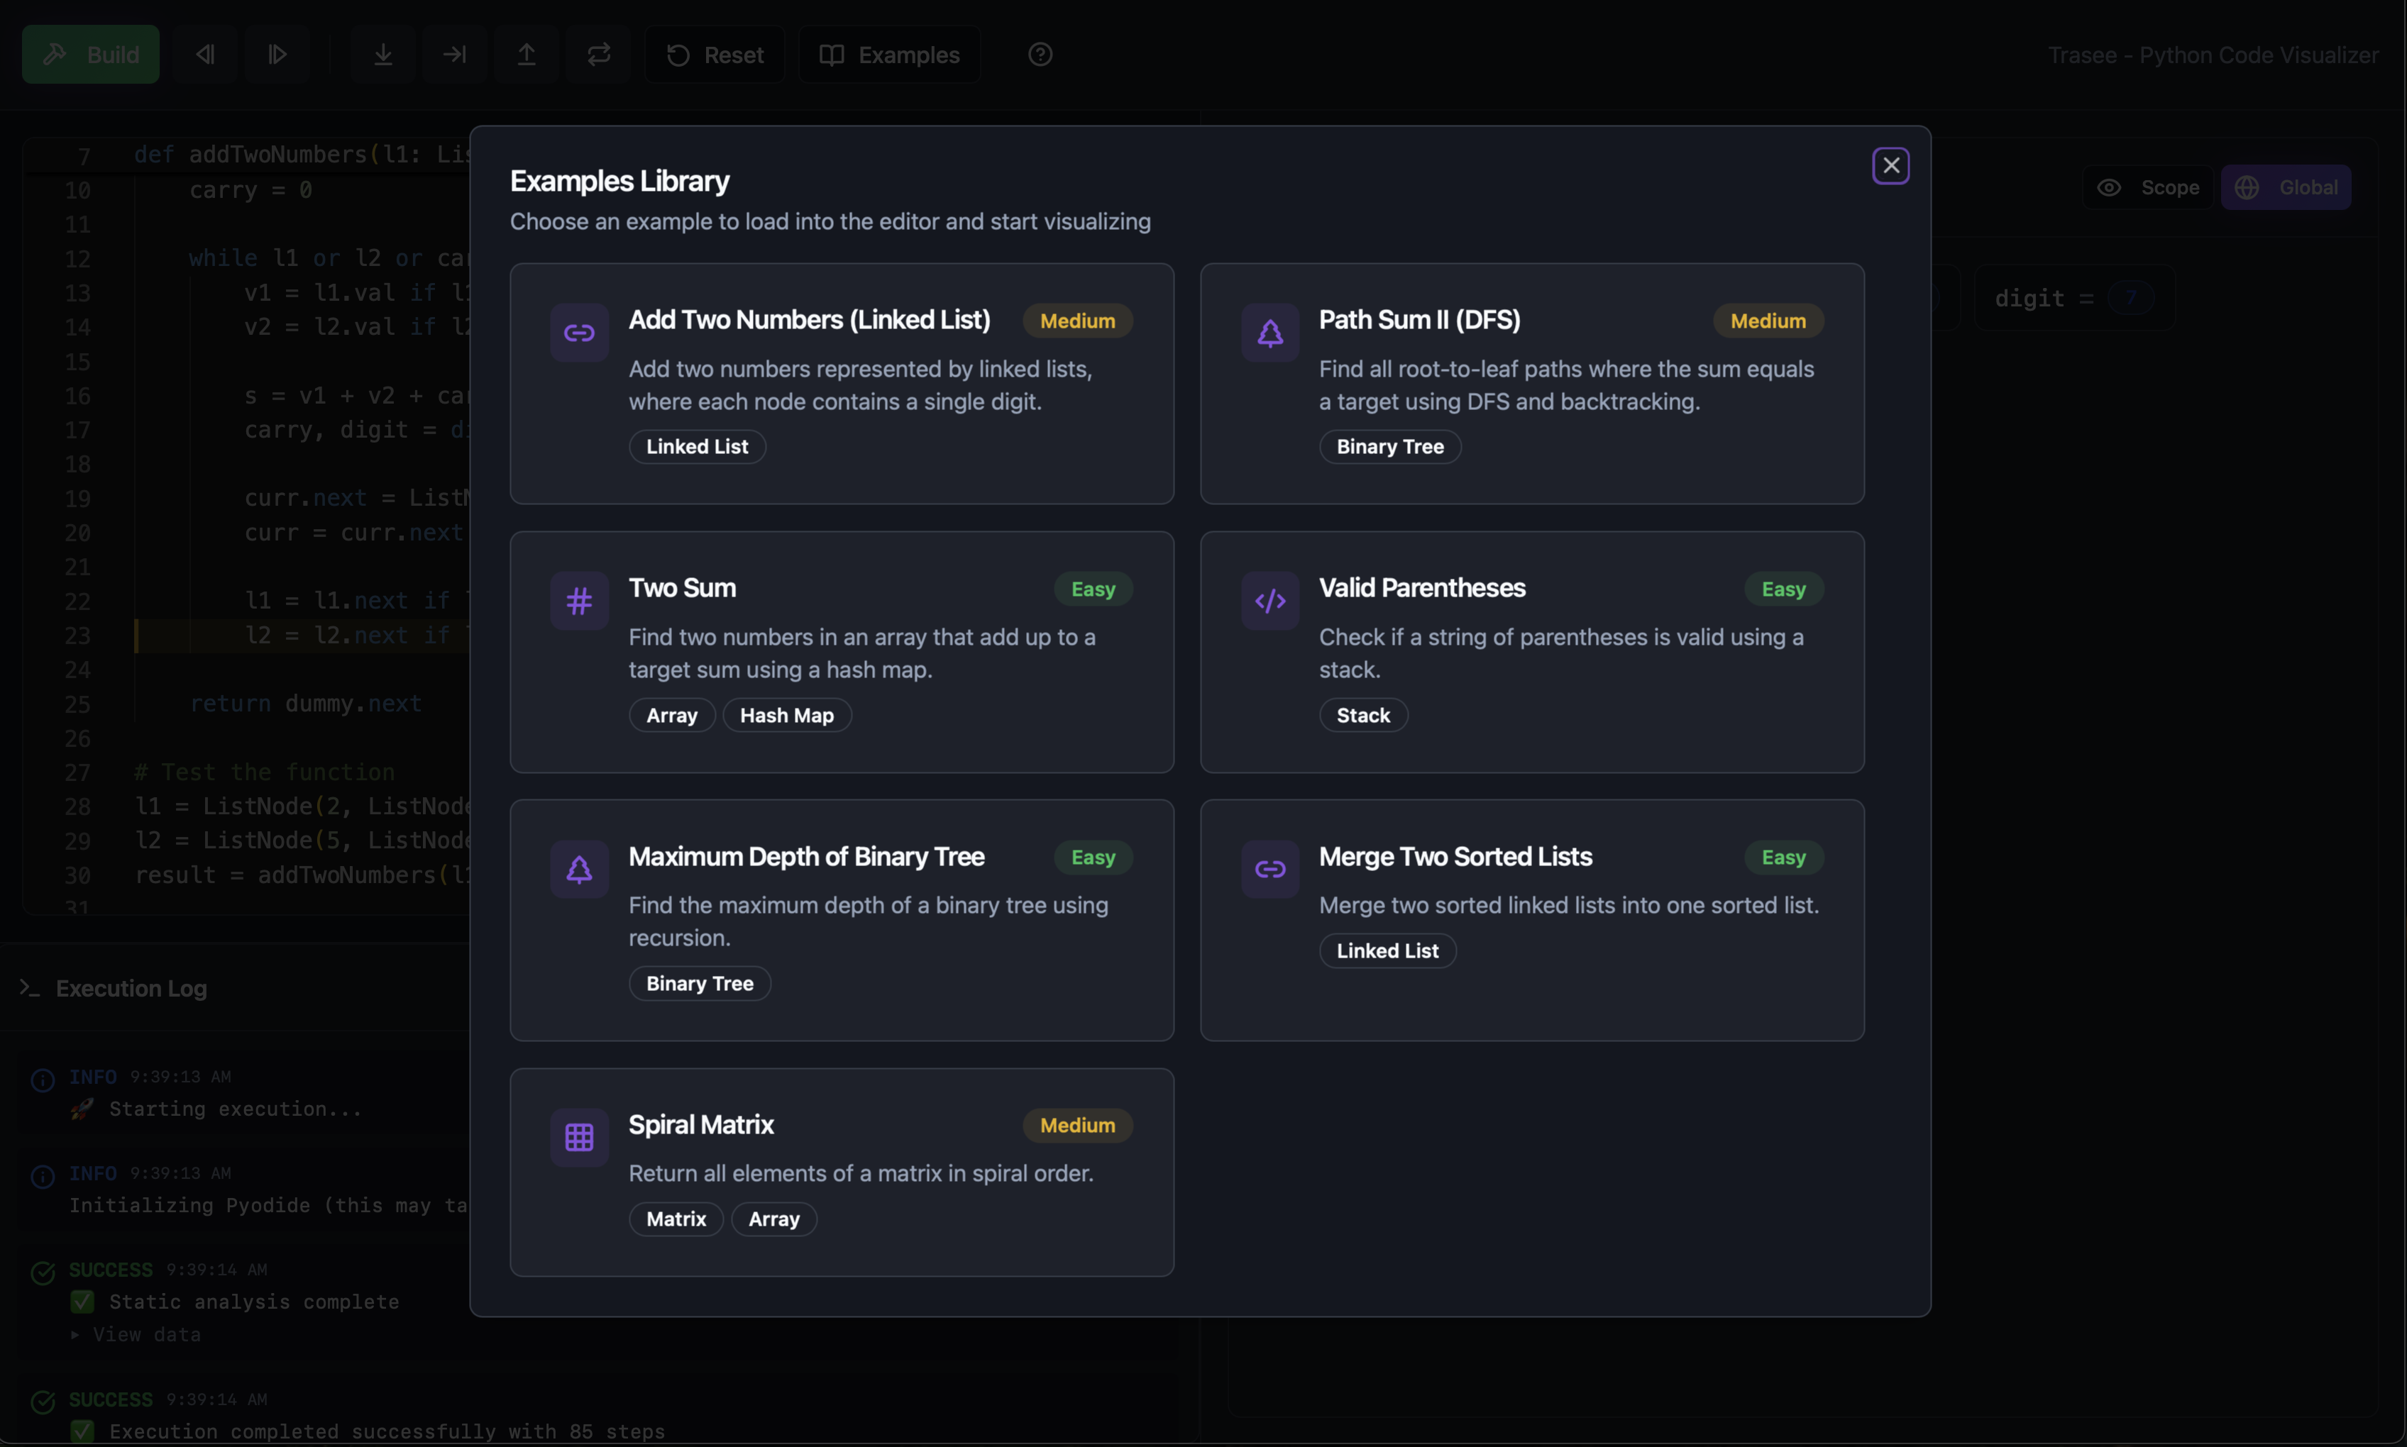Click the step-into down arrow icon
Viewport: 2407px width, 1447px height.
pos(383,55)
